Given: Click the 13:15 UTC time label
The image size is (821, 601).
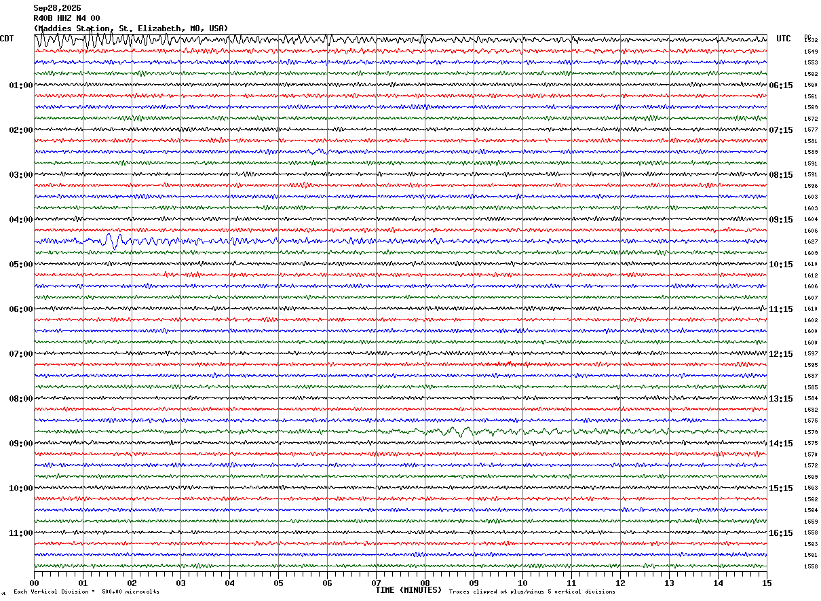Looking at the screenshot, I should pyautogui.click(x=781, y=398).
